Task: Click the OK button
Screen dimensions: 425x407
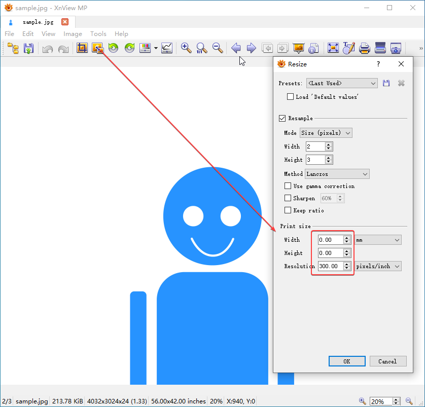Action: [347, 361]
